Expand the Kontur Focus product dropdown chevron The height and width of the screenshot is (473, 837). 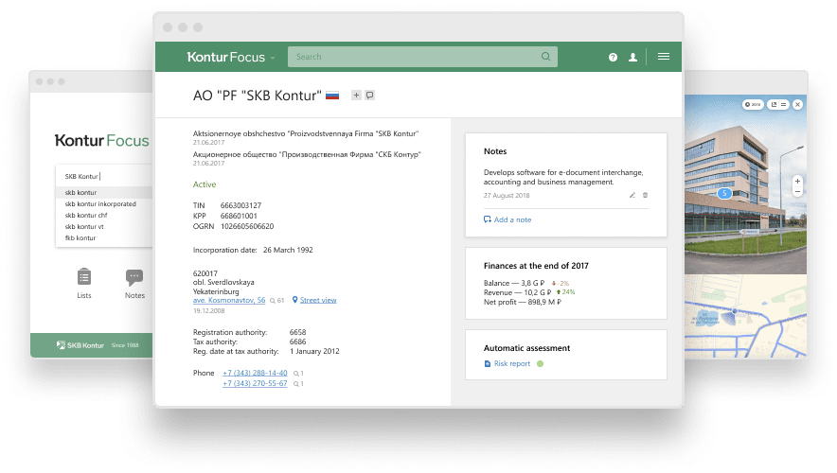point(273,58)
